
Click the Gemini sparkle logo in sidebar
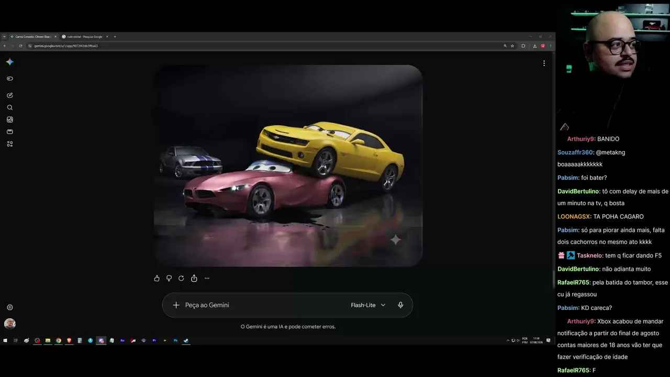click(x=10, y=62)
